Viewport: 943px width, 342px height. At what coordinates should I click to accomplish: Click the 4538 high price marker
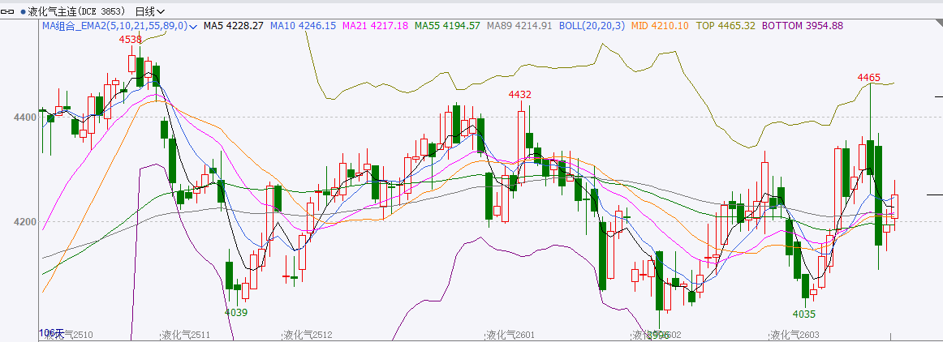point(130,40)
